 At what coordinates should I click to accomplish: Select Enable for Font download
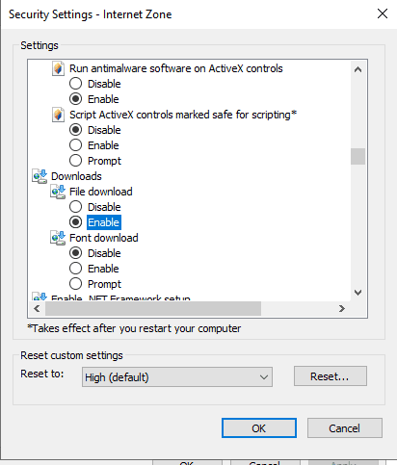75,269
